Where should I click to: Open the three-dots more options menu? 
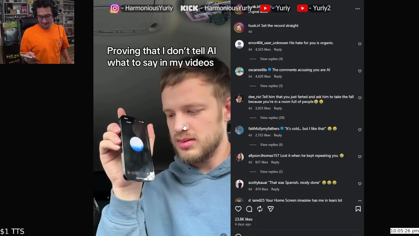pyautogui.click(x=357, y=9)
